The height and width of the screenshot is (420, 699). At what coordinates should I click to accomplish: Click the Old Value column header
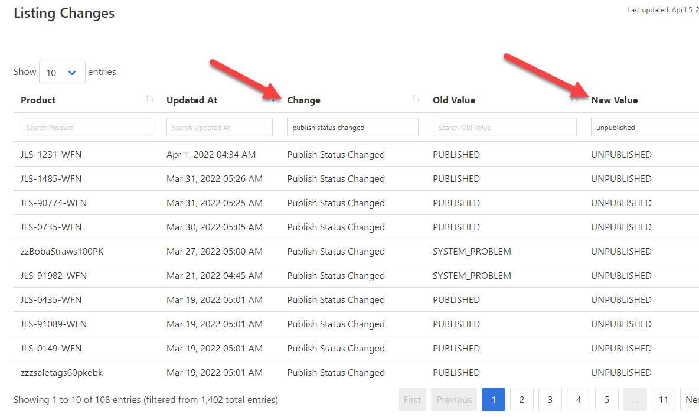[x=453, y=100]
